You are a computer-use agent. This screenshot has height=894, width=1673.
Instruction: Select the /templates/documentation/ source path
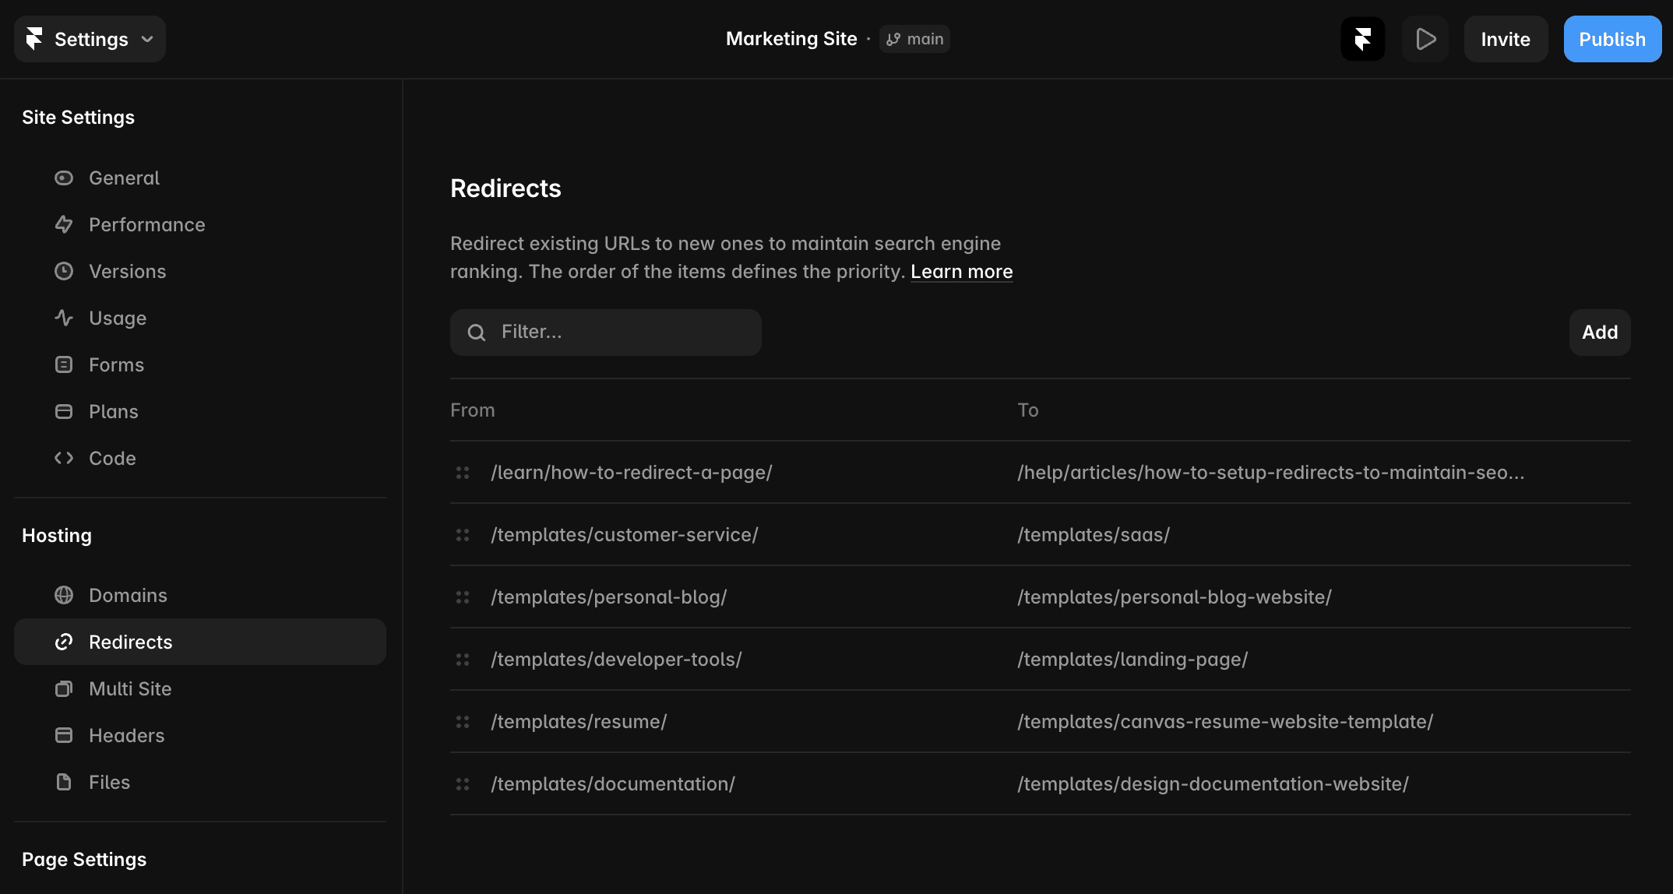point(613,784)
